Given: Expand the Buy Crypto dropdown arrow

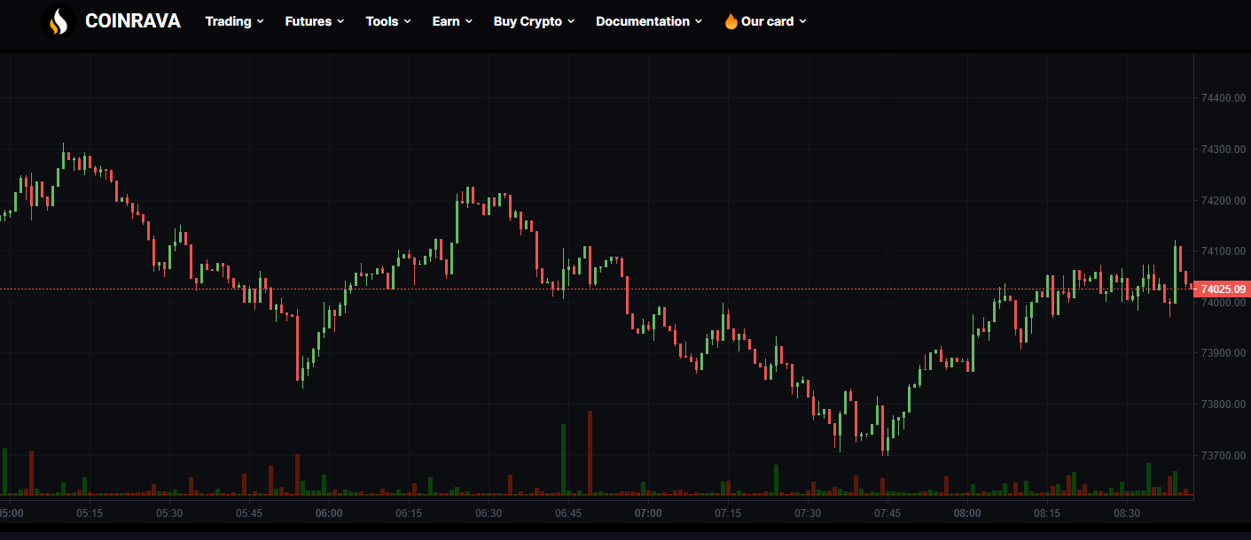Looking at the screenshot, I should (571, 21).
